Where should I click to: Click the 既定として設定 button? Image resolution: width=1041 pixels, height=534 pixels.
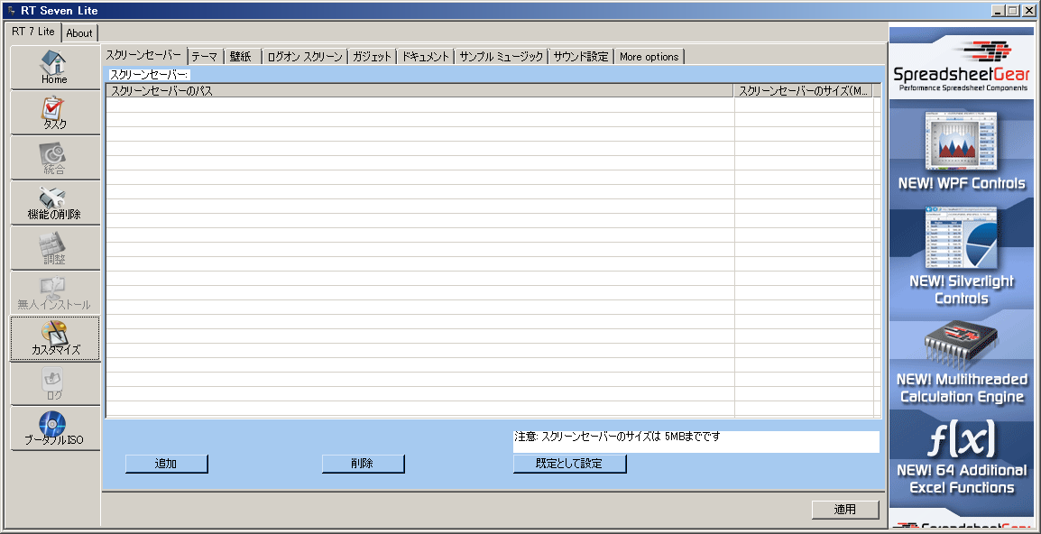(569, 464)
